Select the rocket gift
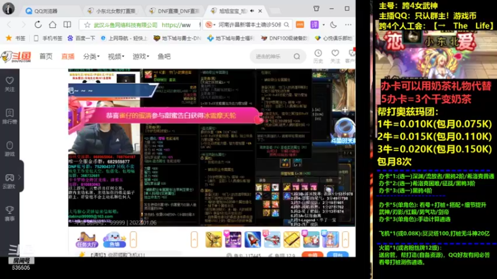The width and height of the screenshot is (497, 279). pos(253,239)
